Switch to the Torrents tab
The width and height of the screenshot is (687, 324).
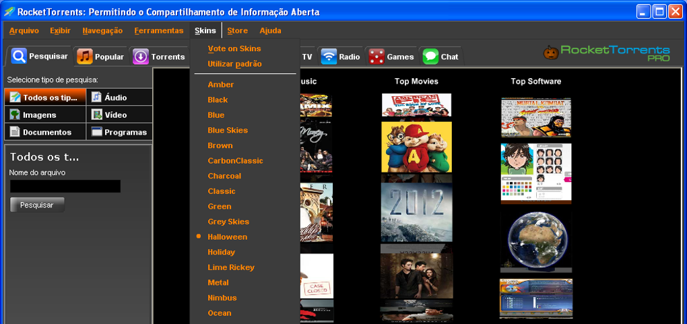[x=159, y=57]
